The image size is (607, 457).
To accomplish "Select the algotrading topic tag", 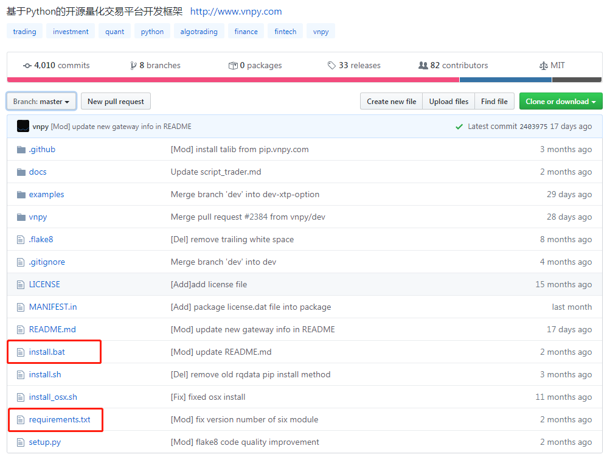I will tap(199, 32).
